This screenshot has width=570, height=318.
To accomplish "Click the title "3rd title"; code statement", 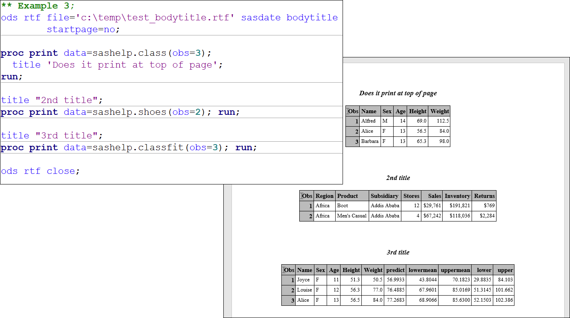I will point(52,136).
